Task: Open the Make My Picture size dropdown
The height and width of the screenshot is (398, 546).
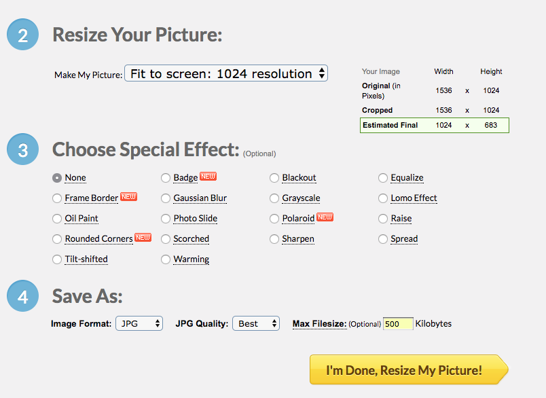Action: coord(226,73)
